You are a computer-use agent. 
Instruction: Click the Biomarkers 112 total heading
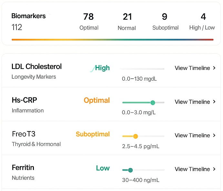click(x=28, y=21)
